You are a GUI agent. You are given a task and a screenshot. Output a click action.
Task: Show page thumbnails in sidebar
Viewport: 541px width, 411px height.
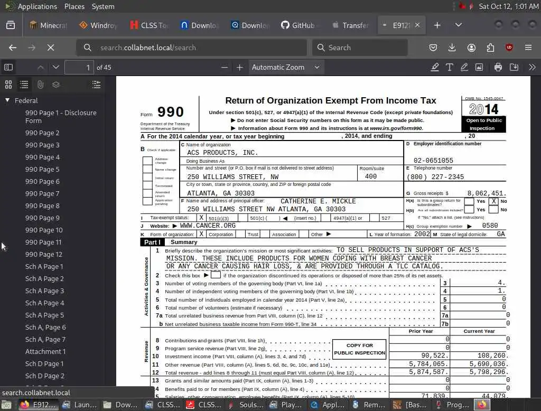pyautogui.click(x=8, y=85)
